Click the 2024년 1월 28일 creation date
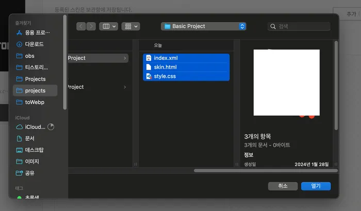Image resolution: width=361 pixels, height=211 pixels. 311,164
